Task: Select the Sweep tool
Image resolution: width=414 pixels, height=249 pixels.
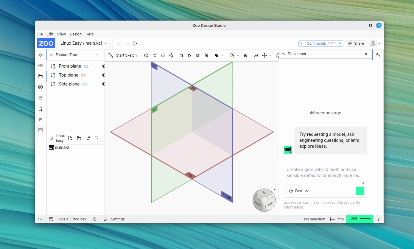Action: point(155,55)
